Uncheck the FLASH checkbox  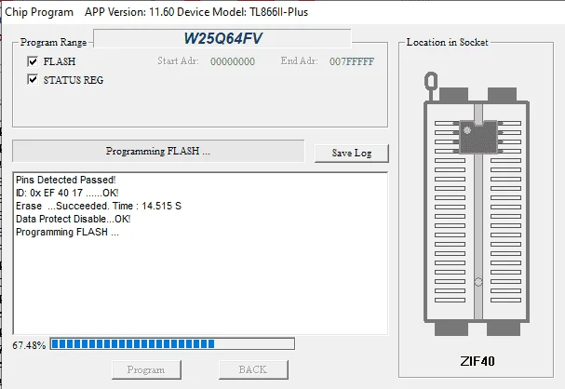[33, 61]
